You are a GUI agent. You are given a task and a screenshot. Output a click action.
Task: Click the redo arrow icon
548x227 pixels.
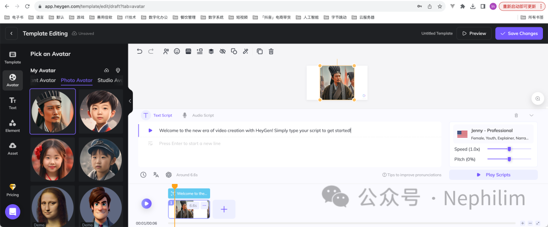[x=151, y=51]
